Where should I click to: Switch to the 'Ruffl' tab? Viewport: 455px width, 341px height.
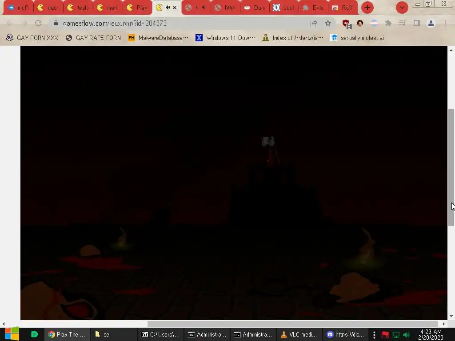[x=343, y=8]
